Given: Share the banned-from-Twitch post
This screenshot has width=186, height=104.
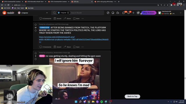Looking at the screenshot, I should click(67, 47).
